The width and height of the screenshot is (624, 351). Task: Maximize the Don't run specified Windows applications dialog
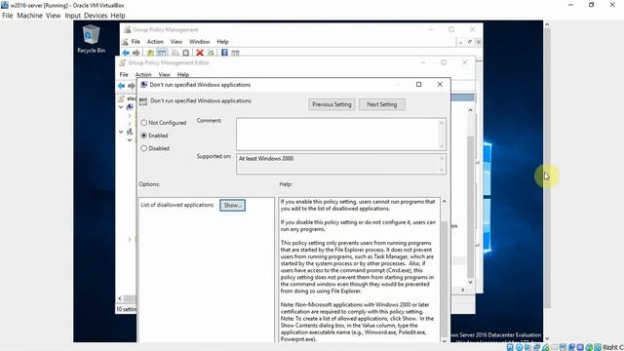418,85
